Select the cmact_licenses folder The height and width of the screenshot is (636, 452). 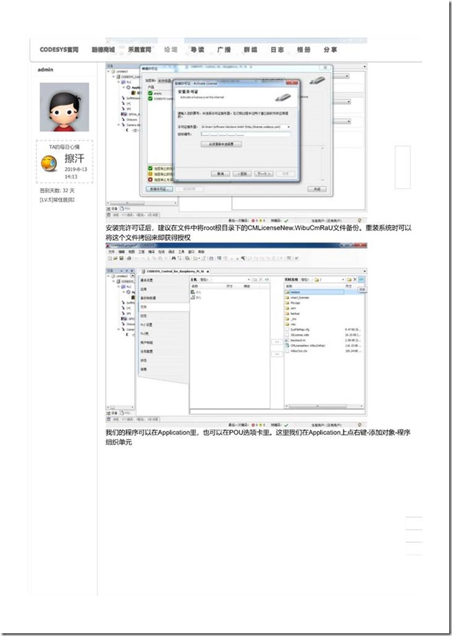tap(297, 297)
